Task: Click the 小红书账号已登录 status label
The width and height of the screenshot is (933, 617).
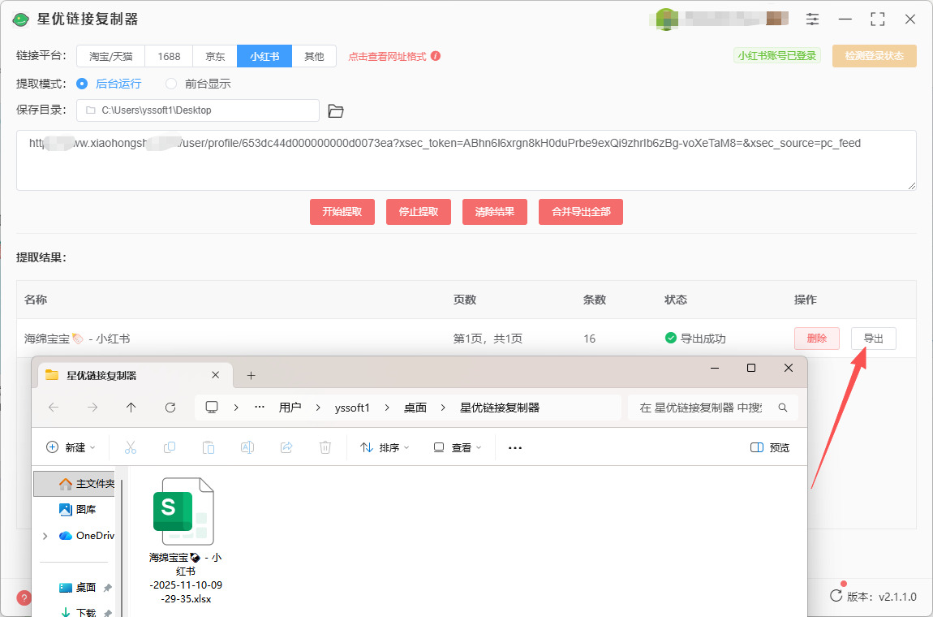Action: coord(777,56)
